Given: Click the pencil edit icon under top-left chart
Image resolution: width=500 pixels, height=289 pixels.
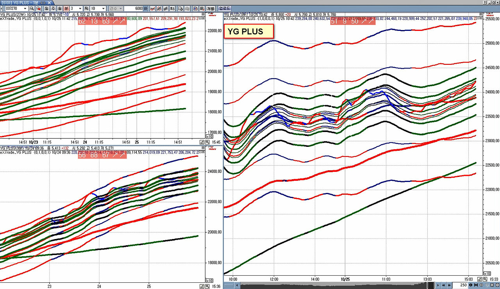Looking at the screenshot, I should coord(202,143).
